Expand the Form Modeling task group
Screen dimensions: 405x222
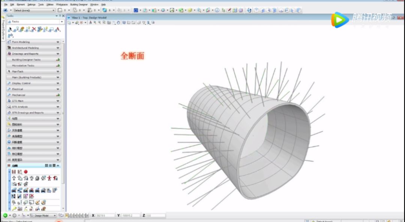pyautogui.click(x=34, y=42)
